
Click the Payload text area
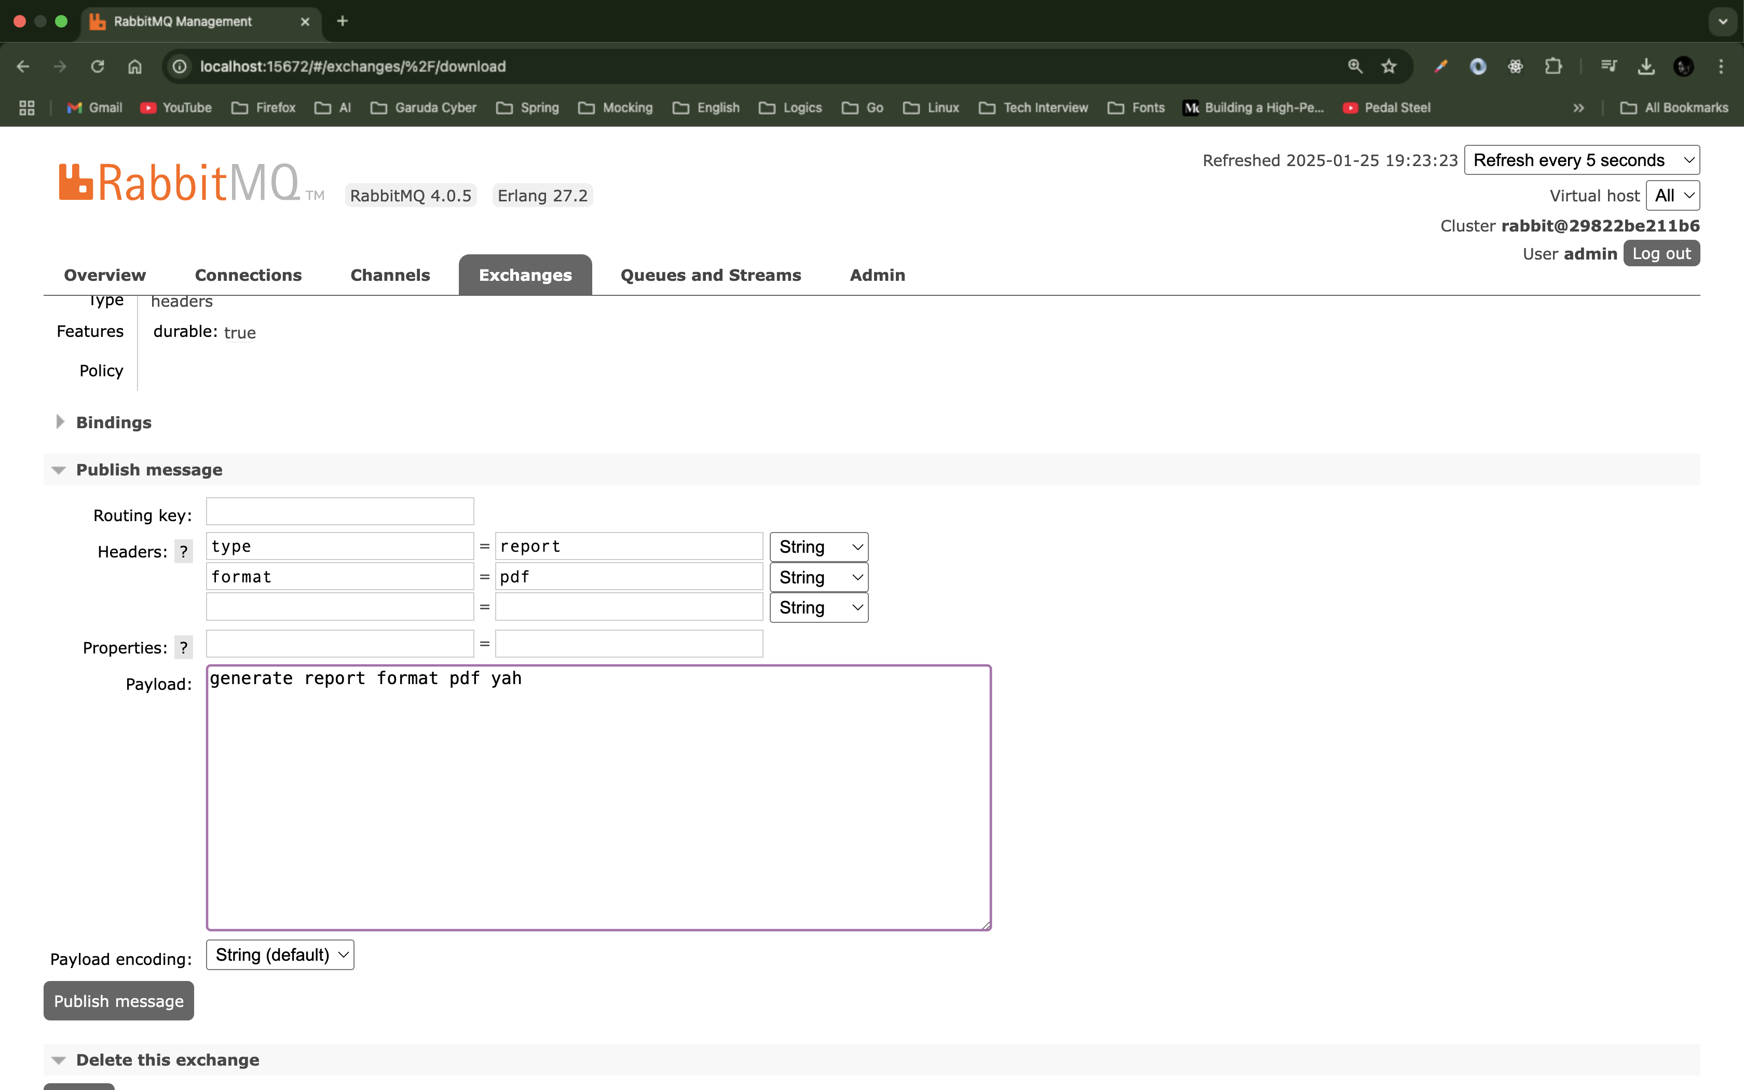tap(599, 797)
